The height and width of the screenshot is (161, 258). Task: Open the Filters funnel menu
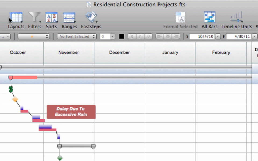coord(35,20)
